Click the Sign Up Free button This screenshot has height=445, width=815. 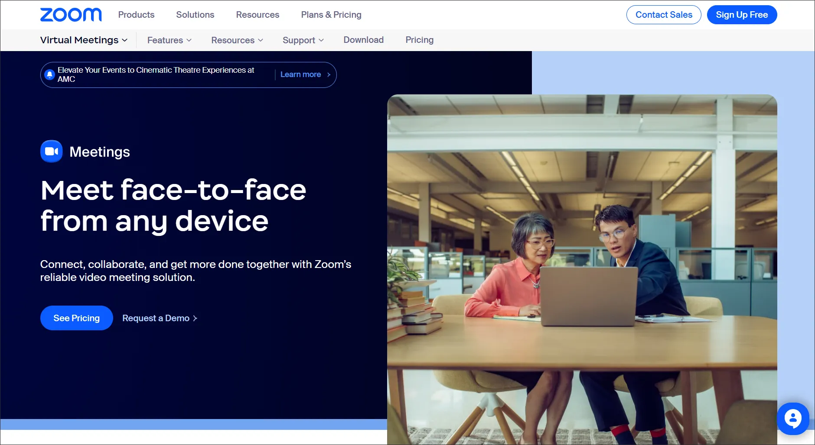coord(742,15)
